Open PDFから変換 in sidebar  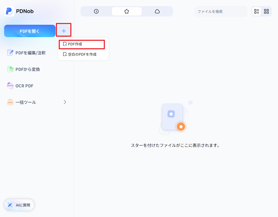tap(23, 69)
